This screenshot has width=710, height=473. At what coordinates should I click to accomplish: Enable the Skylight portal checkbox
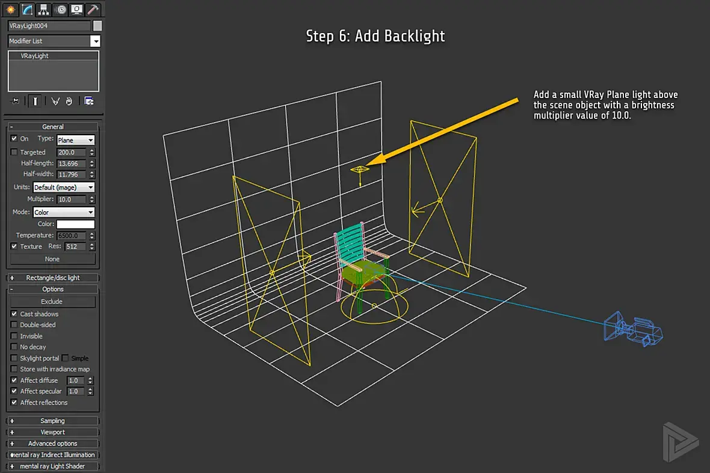click(x=14, y=358)
